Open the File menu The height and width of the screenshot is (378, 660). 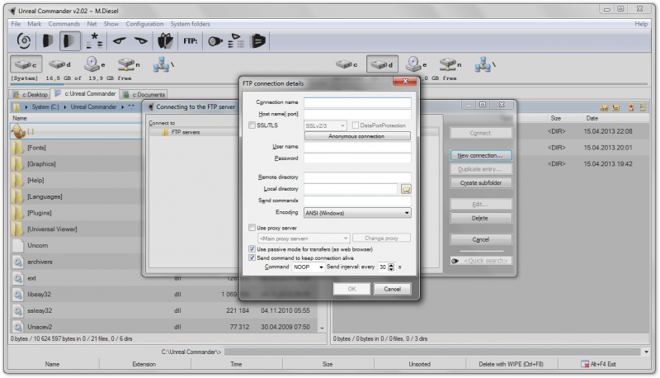point(16,24)
